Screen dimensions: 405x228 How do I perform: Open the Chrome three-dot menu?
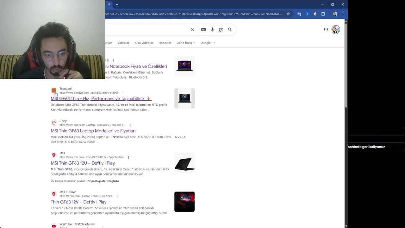click(343, 14)
